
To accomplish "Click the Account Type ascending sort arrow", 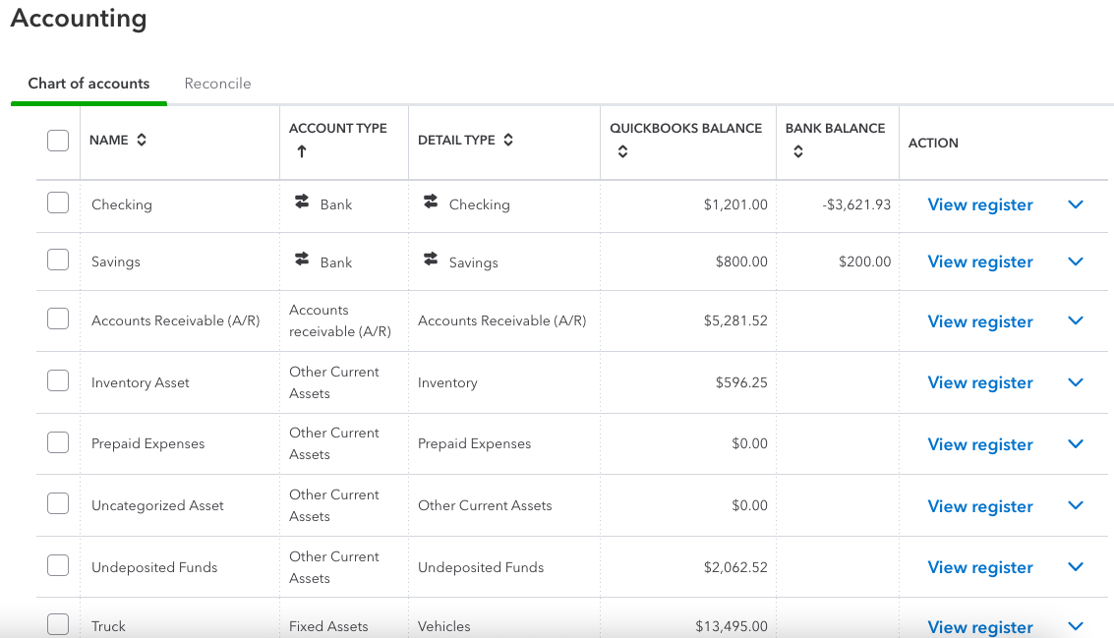I will [x=301, y=151].
